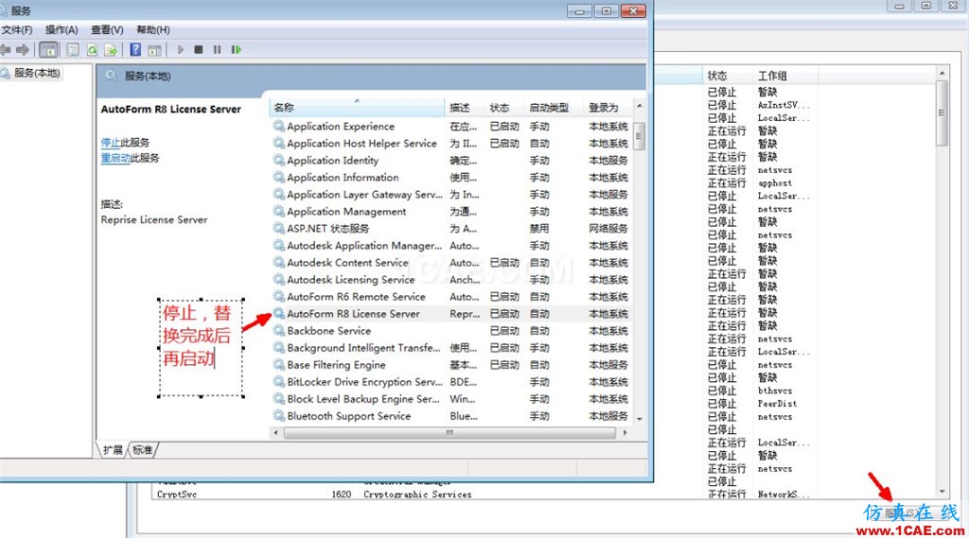Image resolution: width=969 pixels, height=538 pixels.
Task: Select the AutoForm R8 License Server row
Action: (451, 314)
